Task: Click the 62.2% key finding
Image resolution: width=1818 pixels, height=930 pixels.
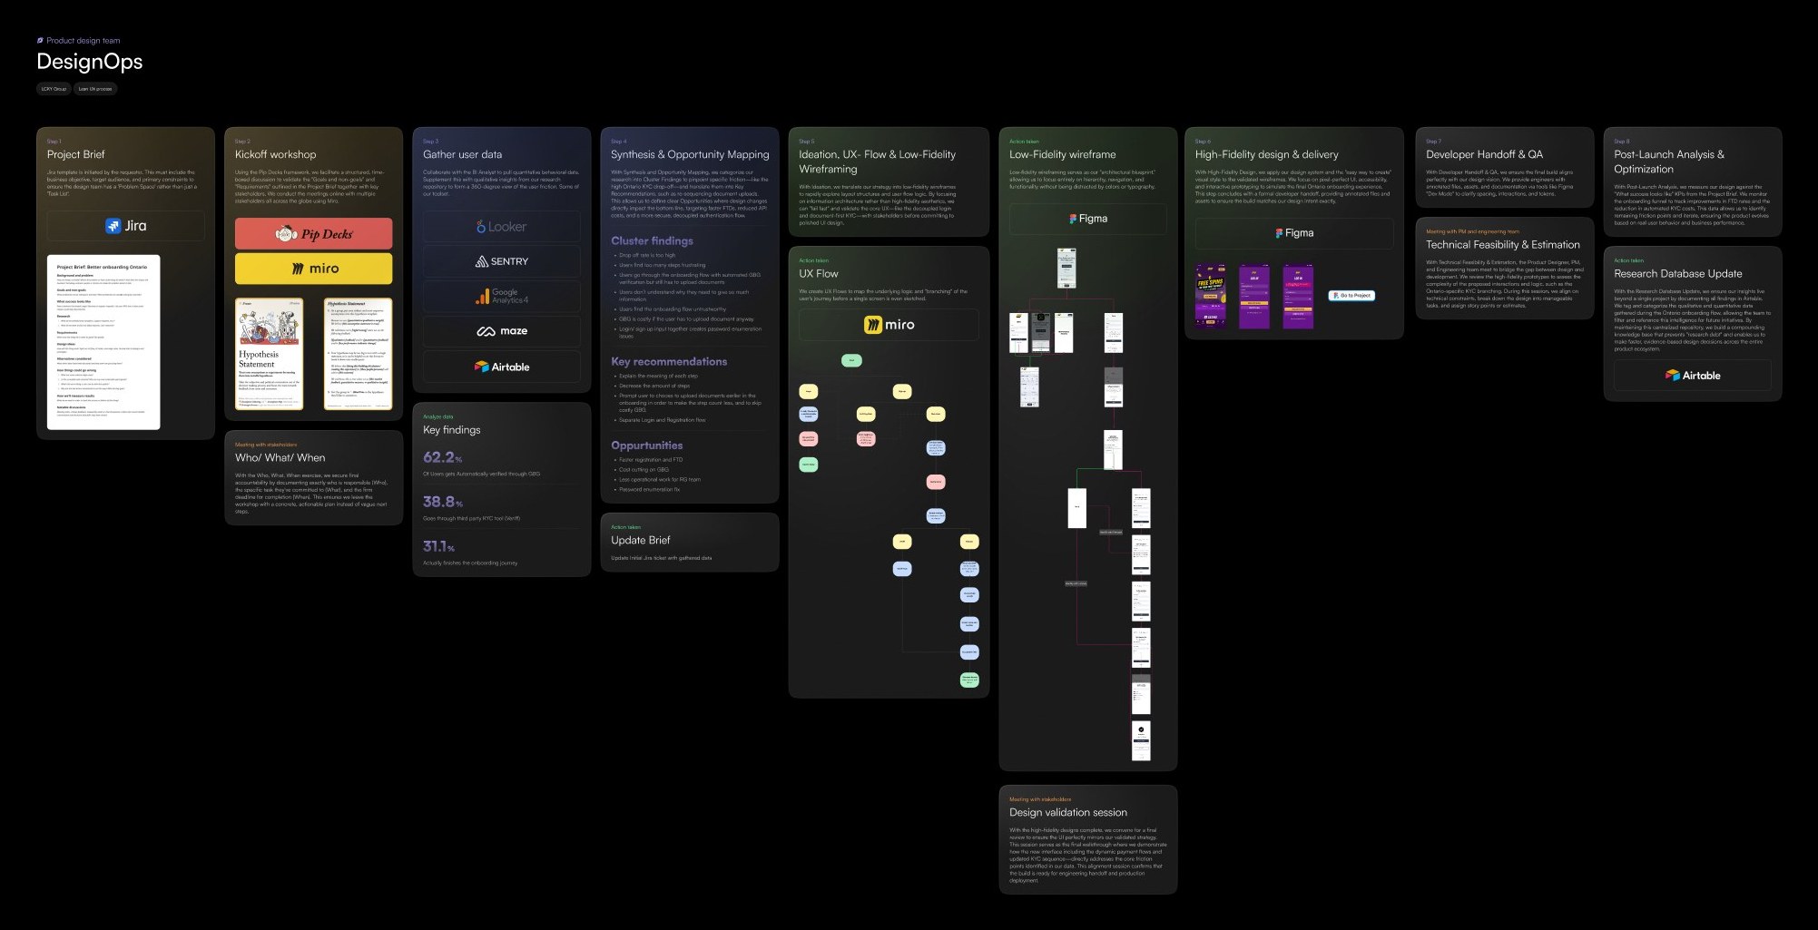Action: (x=442, y=457)
